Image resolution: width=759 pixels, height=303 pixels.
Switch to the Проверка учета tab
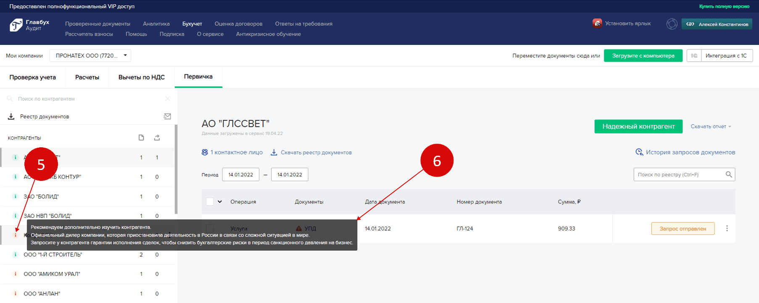tap(33, 77)
